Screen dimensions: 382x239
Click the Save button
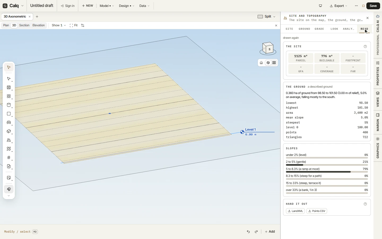373,6
